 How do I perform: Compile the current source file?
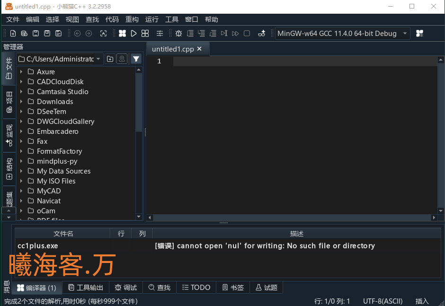(x=123, y=33)
